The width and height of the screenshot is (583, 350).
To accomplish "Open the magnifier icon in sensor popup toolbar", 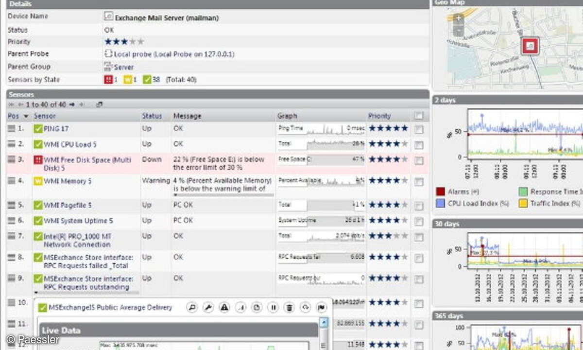I will point(192,307).
